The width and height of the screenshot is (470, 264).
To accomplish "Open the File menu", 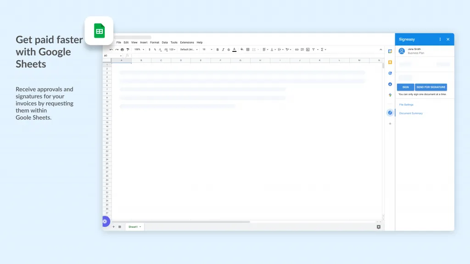I will point(119,43).
